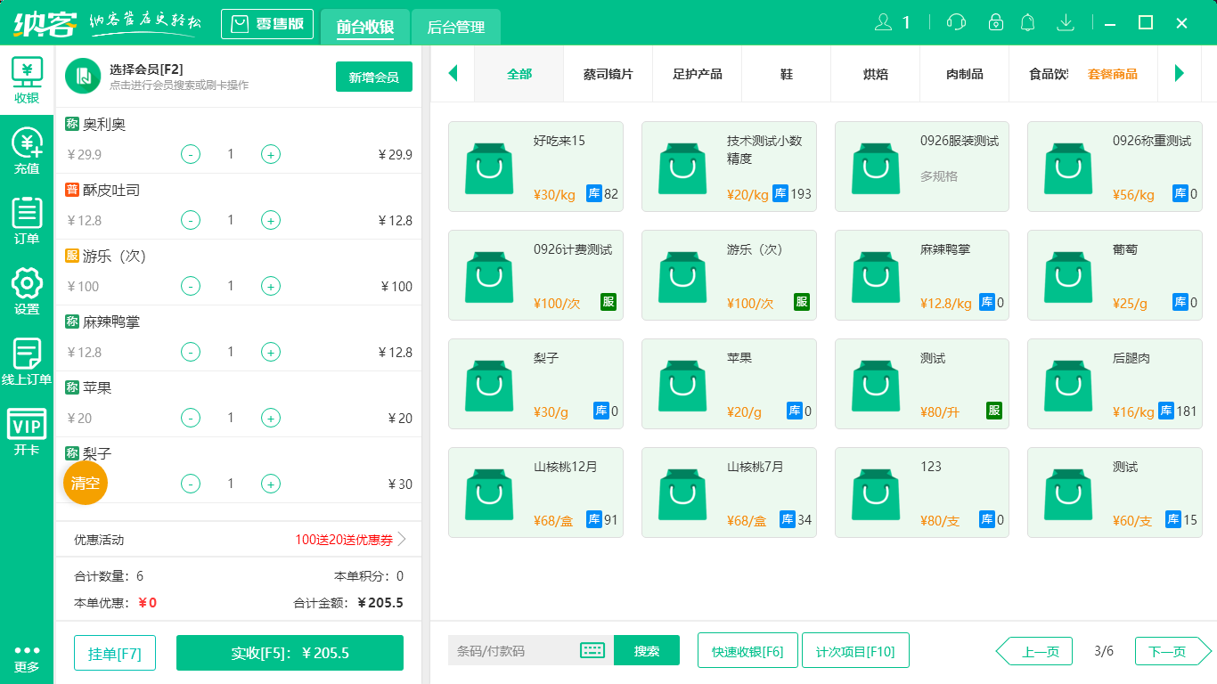Click the 新增会员 button
The height and width of the screenshot is (684, 1217).
(x=373, y=77)
